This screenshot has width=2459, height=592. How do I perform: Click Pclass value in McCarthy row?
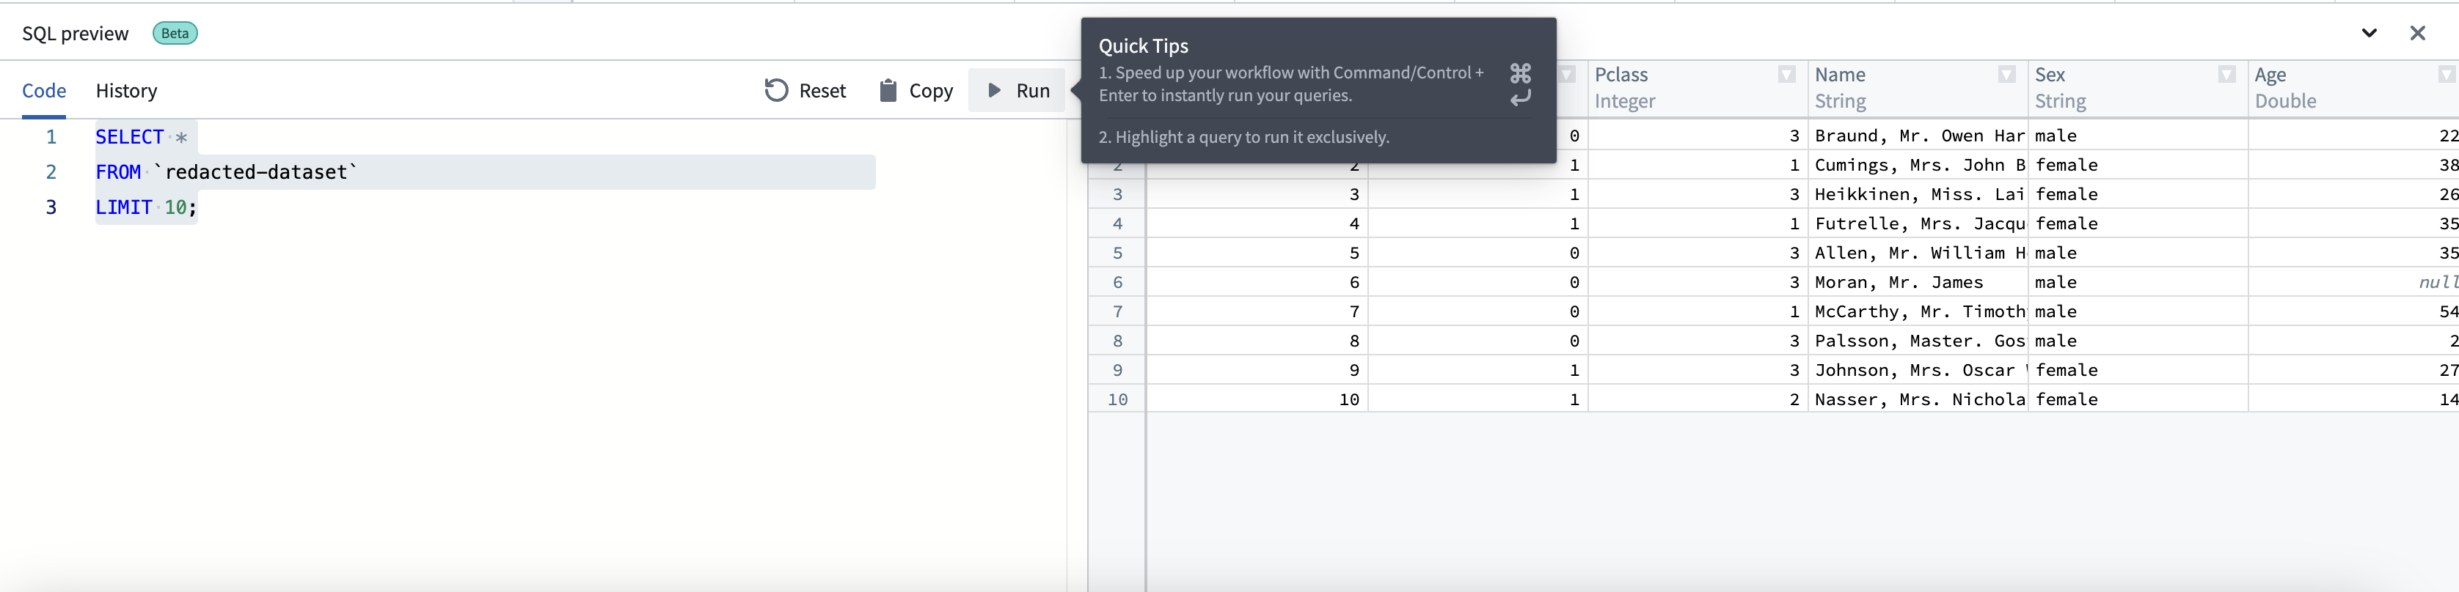coord(1698,311)
